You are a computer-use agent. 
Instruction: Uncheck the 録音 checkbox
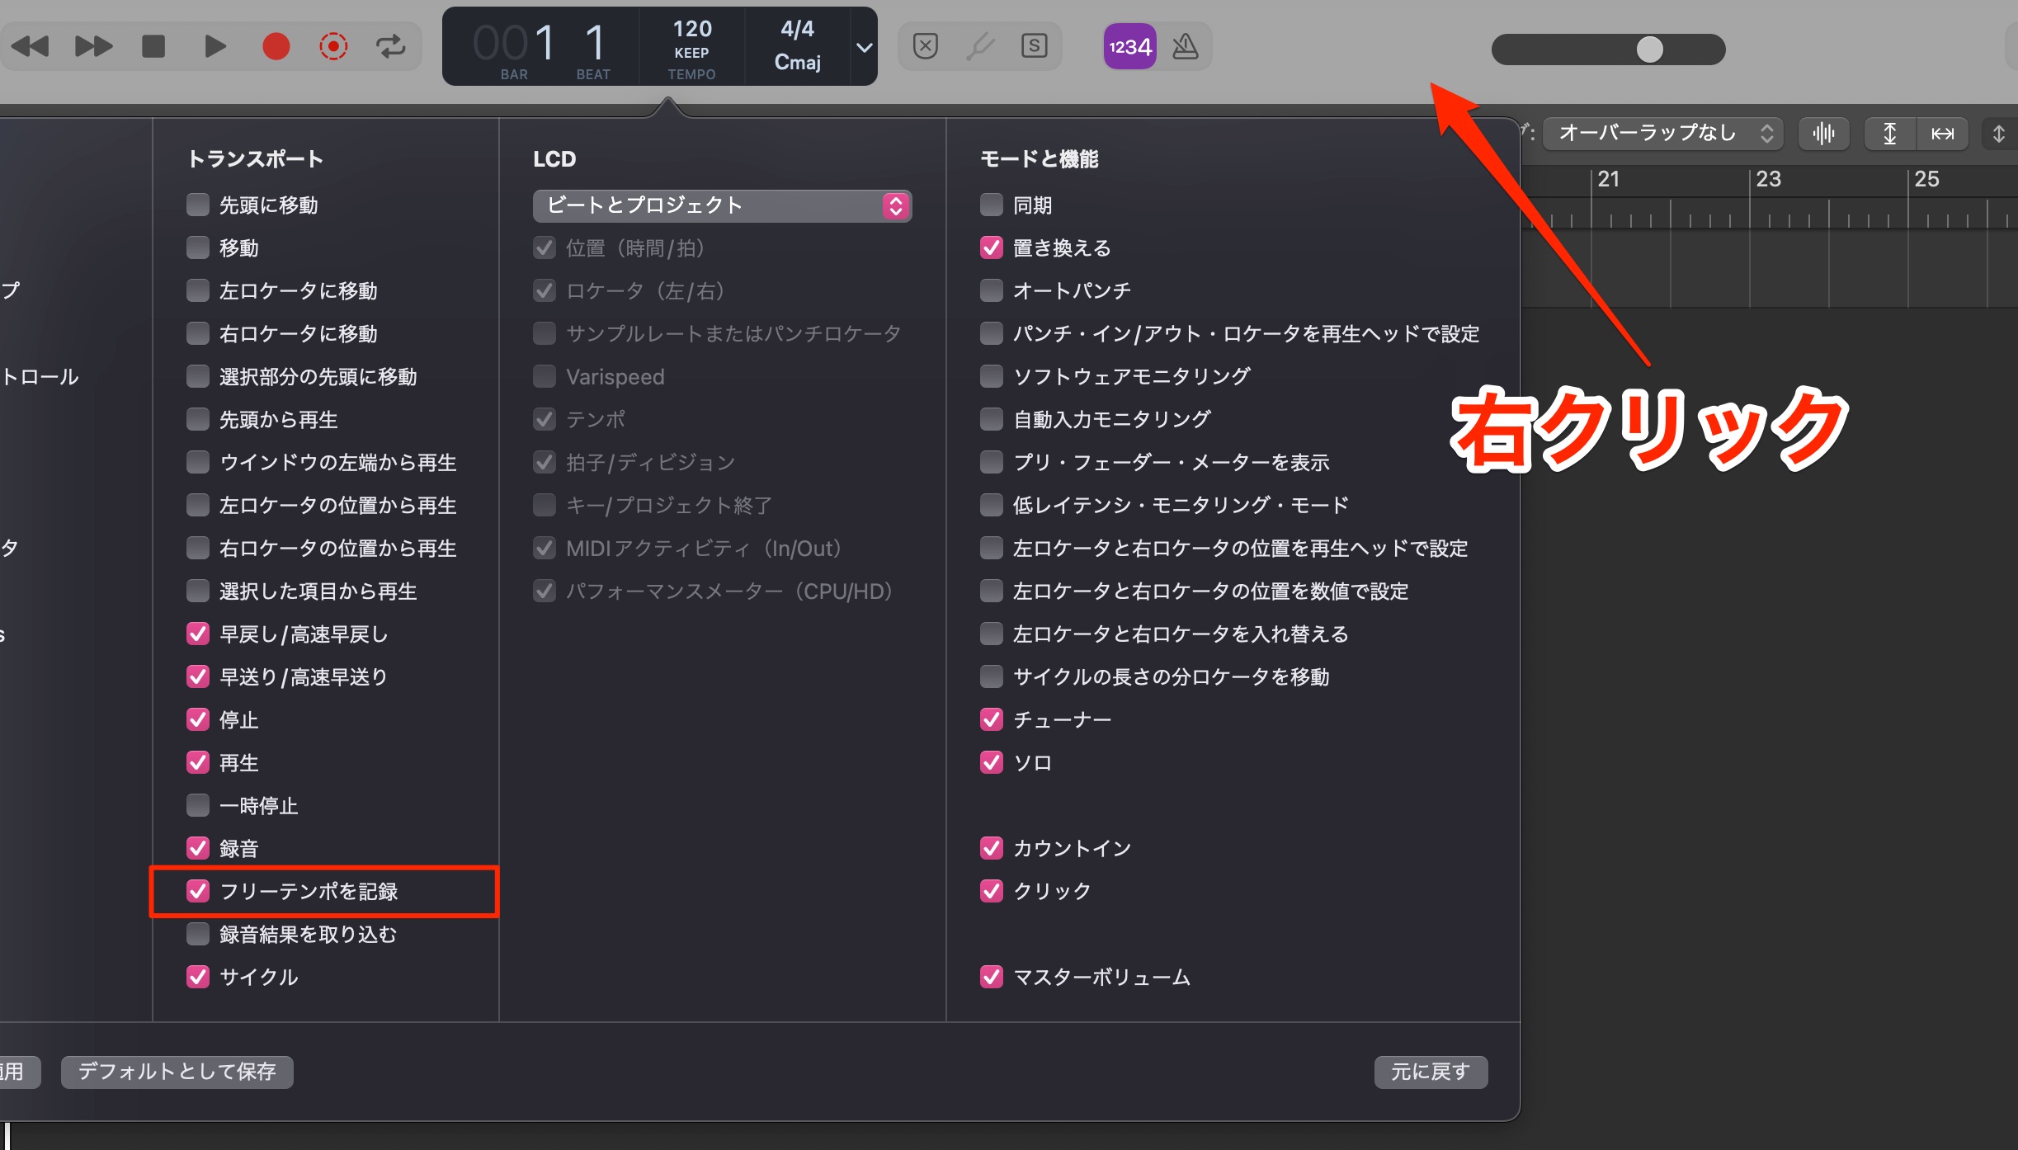tap(198, 848)
